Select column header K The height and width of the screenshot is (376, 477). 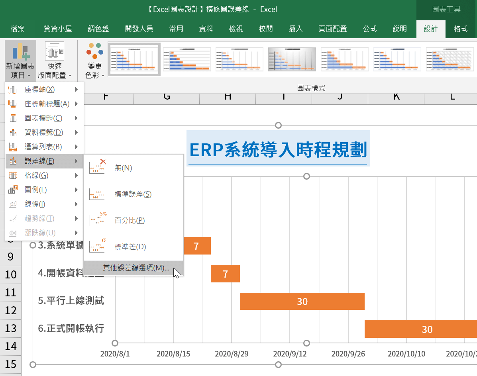pyautogui.click(x=396, y=97)
